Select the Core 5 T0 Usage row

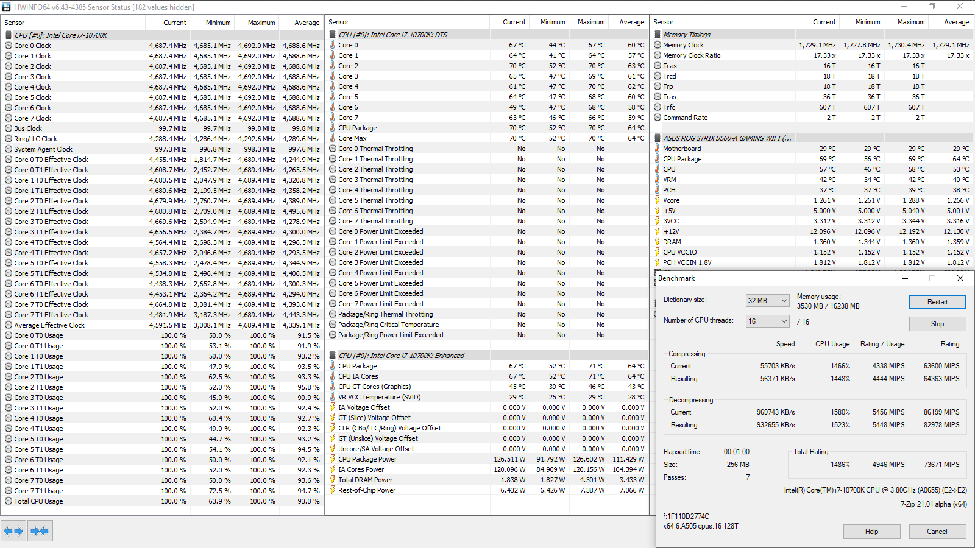(162, 439)
